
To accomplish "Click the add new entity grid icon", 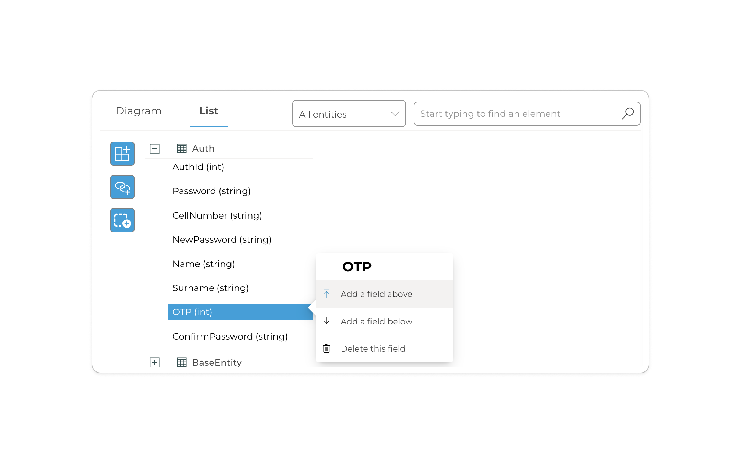I will point(122,154).
